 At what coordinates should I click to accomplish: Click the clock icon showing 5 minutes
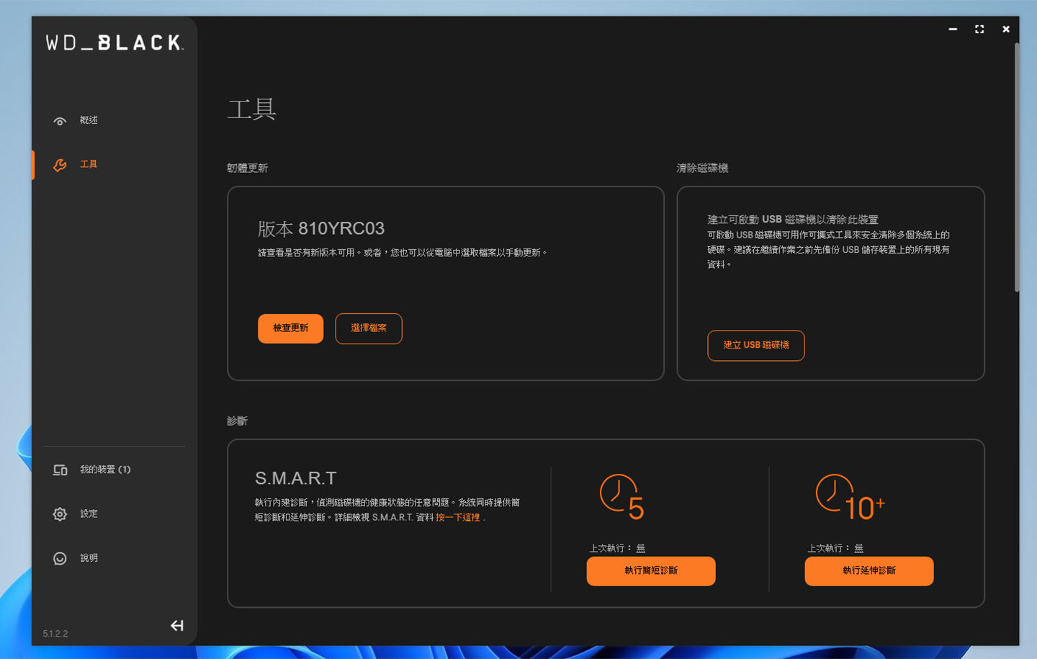click(x=621, y=496)
